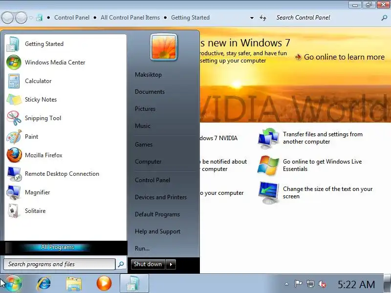Click the Search Control Panel field
The width and height of the screenshot is (391, 293).
[x=327, y=18]
